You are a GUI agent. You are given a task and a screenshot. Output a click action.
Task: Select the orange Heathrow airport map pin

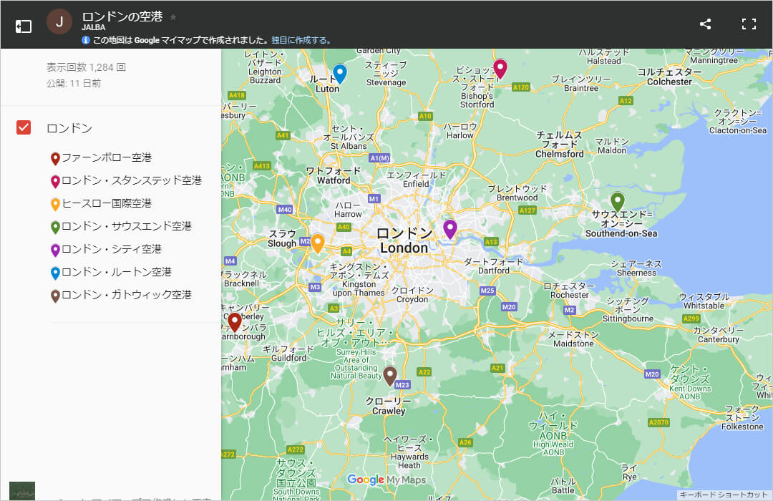[x=317, y=242]
